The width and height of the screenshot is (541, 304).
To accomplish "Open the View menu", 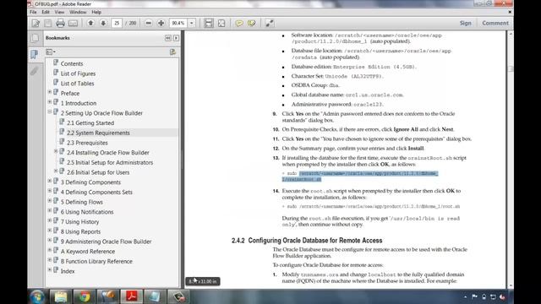I will (x=59, y=12).
